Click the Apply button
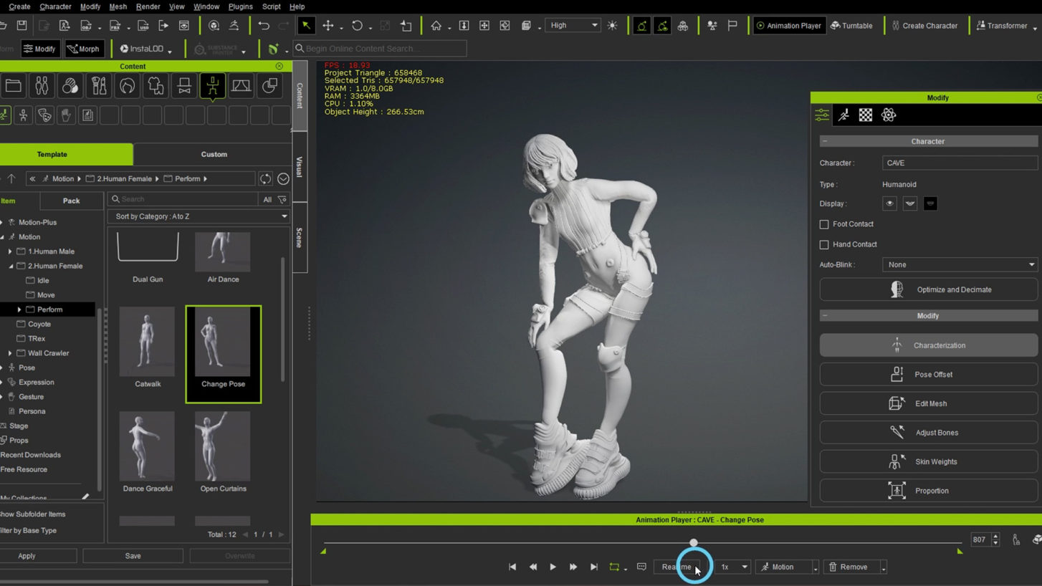This screenshot has width=1042, height=586. tap(27, 556)
